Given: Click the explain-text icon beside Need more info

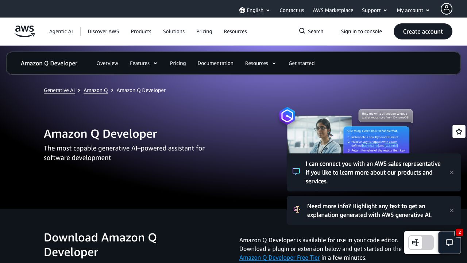Looking at the screenshot, I should [x=297, y=210].
